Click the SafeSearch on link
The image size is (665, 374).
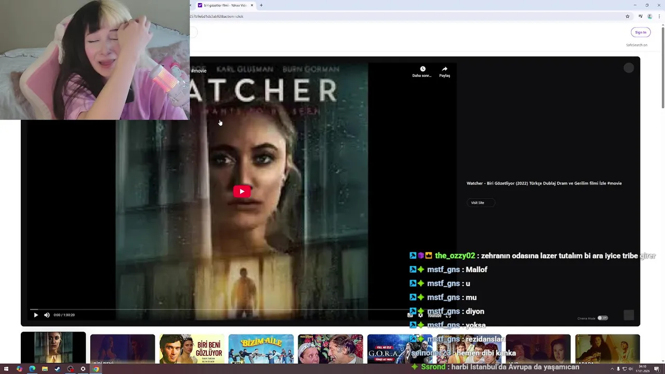(x=636, y=45)
